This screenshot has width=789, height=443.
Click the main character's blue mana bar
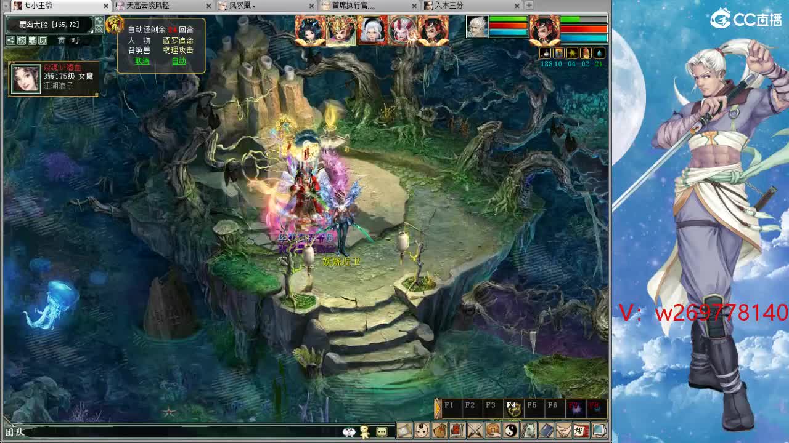pyautogui.click(x=584, y=38)
